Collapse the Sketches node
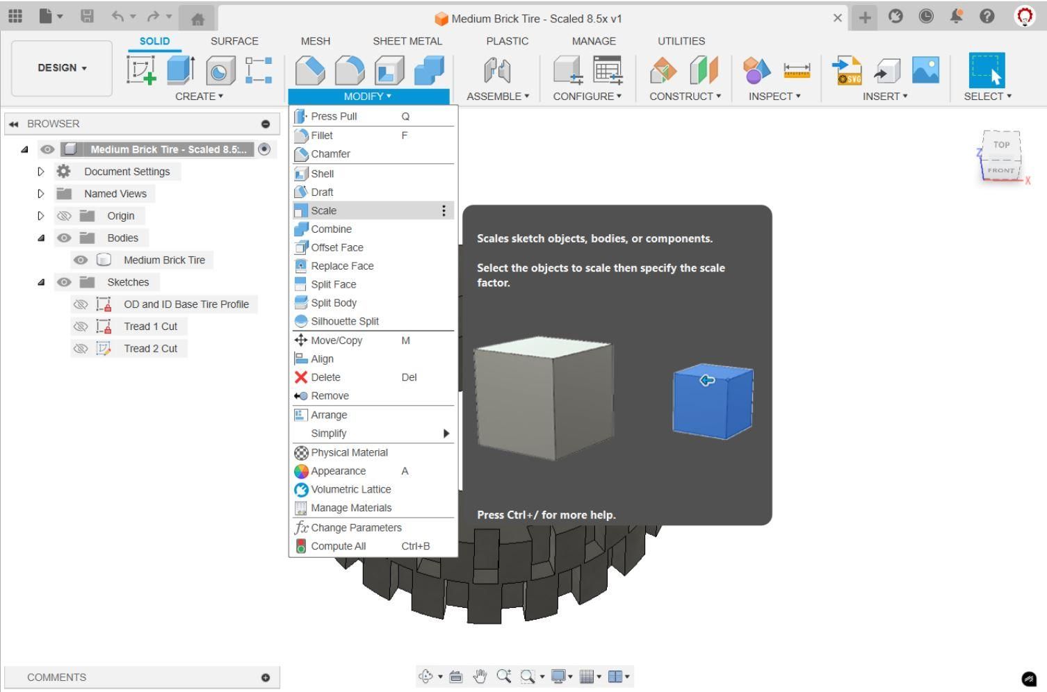Image resolution: width=1047 pixels, height=692 pixels. [x=41, y=283]
